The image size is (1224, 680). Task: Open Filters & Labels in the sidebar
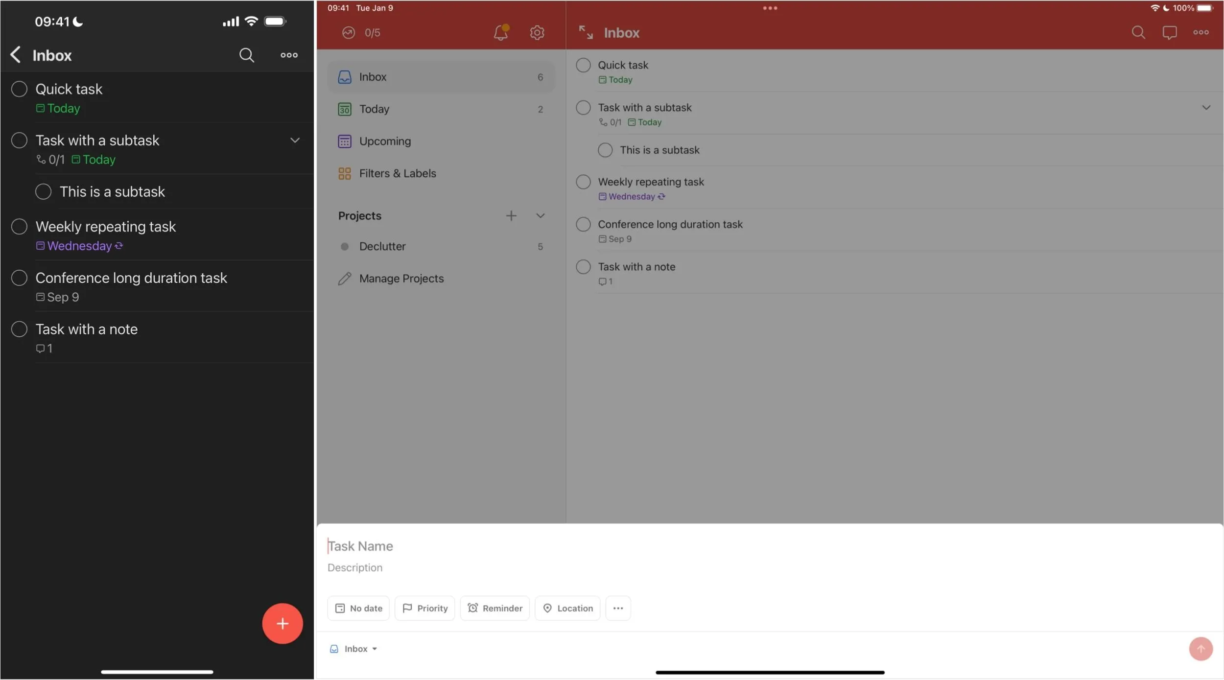click(x=441, y=174)
